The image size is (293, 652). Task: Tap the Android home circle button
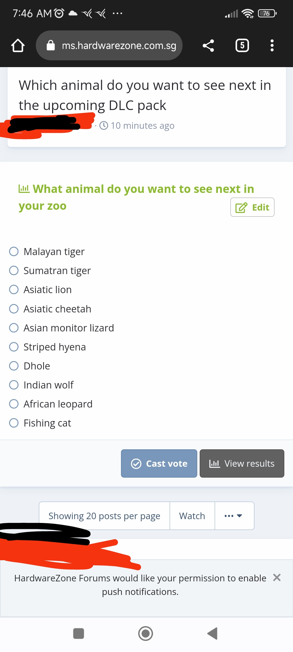click(x=146, y=634)
